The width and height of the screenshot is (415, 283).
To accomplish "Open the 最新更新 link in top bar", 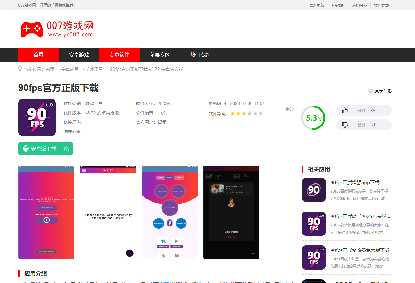I will pos(317,5).
